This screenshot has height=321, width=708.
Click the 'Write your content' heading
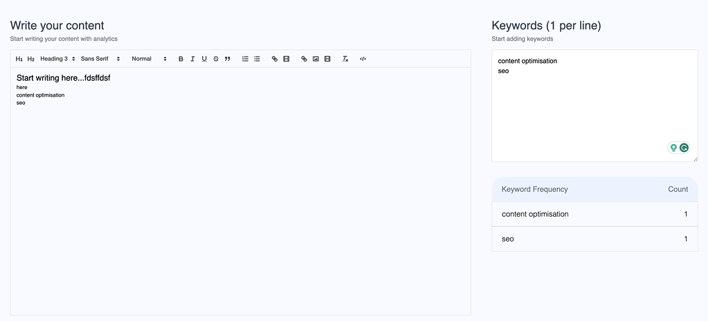tap(57, 26)
